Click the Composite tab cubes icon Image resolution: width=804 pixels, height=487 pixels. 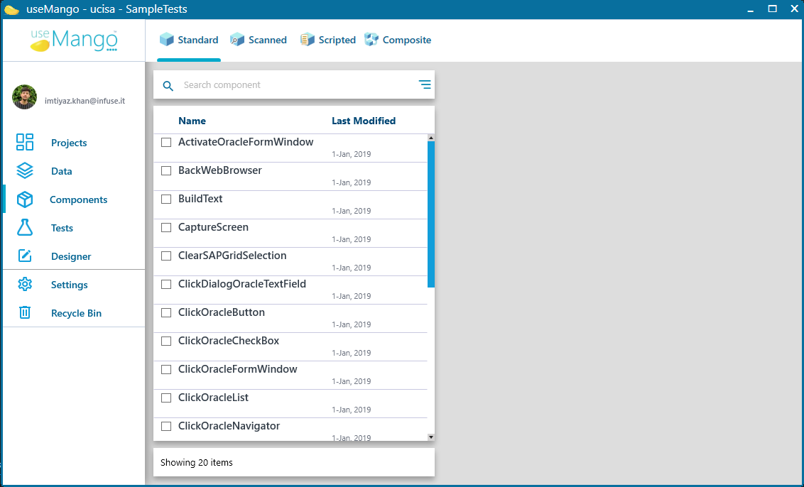(371, 40)
